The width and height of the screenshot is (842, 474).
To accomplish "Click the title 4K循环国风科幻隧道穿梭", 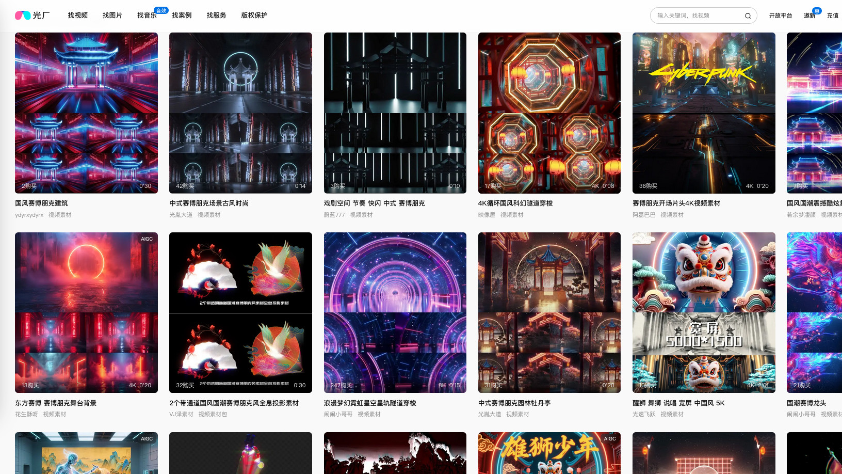I will [x=515, y=203].
